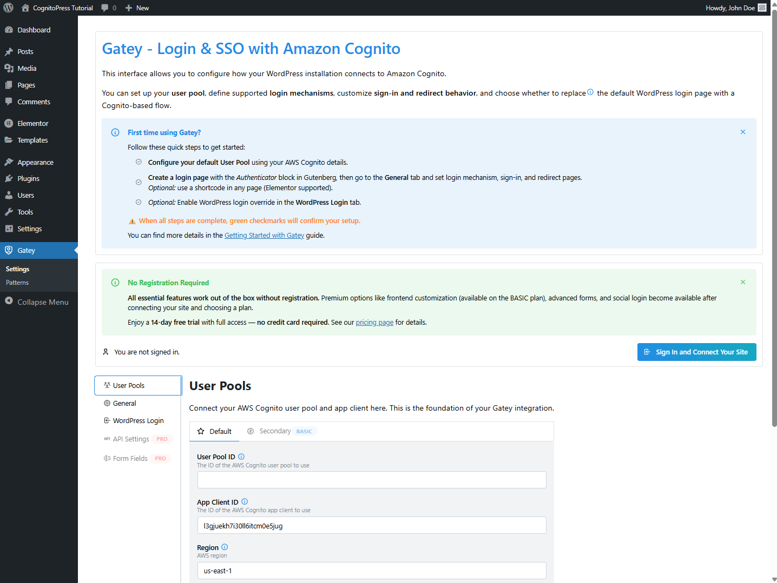Dismiss the No Registration Required notice

tap(743, 282)
